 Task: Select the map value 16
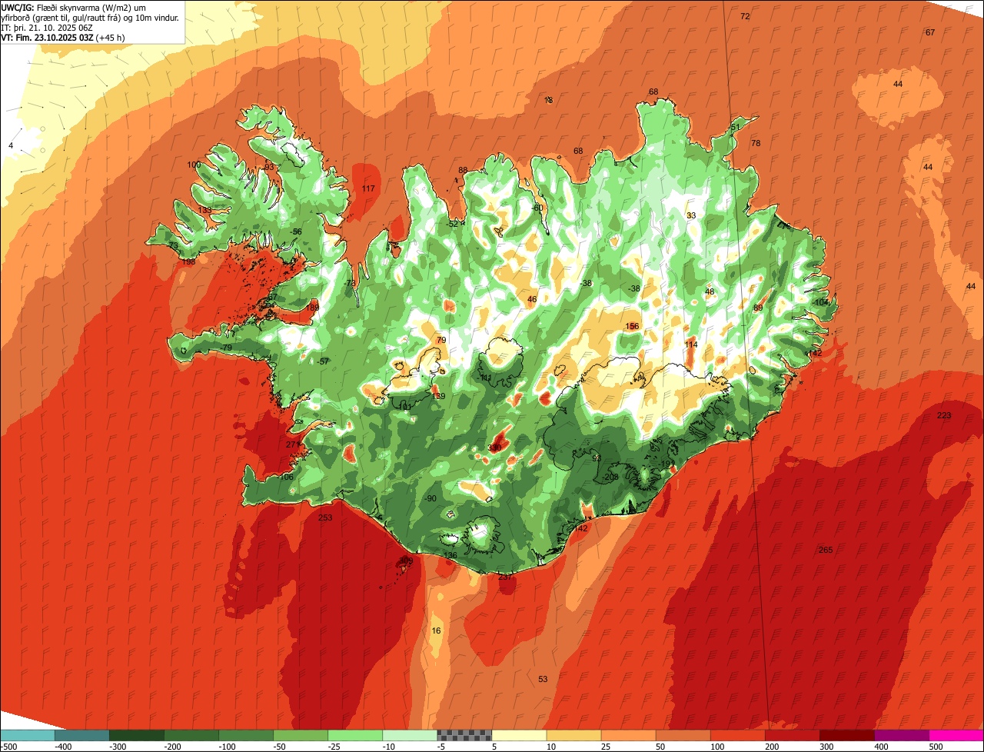[437, 631]
